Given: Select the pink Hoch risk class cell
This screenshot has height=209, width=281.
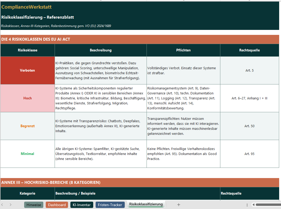Looking at the screenshot, I should (28, 98).
